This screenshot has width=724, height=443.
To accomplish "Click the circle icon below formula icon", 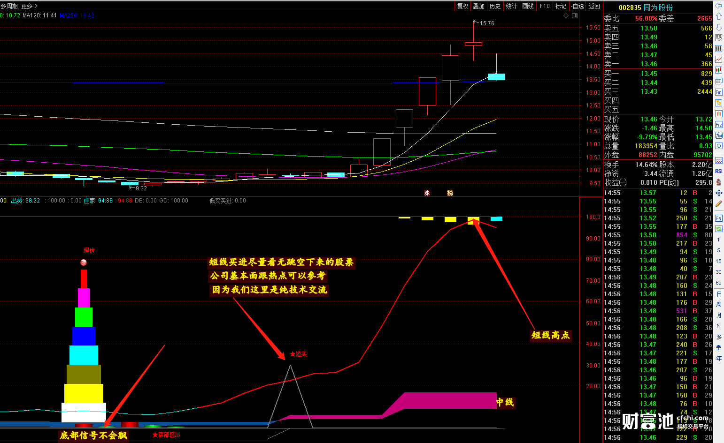I will pos(718,146).
